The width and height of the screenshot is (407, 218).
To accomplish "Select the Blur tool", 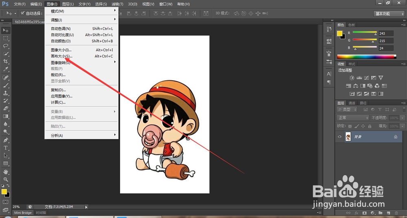I will point(5,124).
